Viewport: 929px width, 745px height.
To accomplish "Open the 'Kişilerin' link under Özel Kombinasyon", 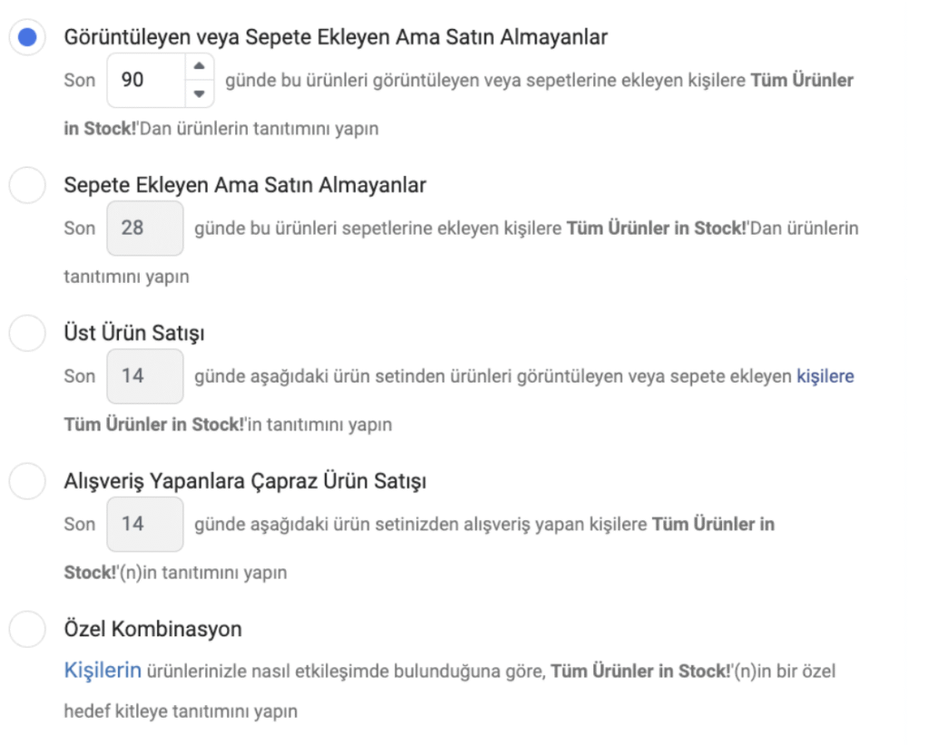I will pyautogui.click(x=103, y=671).
